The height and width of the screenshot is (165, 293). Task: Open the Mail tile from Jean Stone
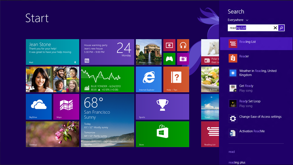click(53, 52)
